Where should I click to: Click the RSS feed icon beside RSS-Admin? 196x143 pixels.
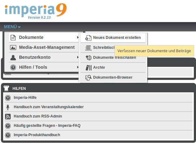pyautogui.click(x=8, y=117)
